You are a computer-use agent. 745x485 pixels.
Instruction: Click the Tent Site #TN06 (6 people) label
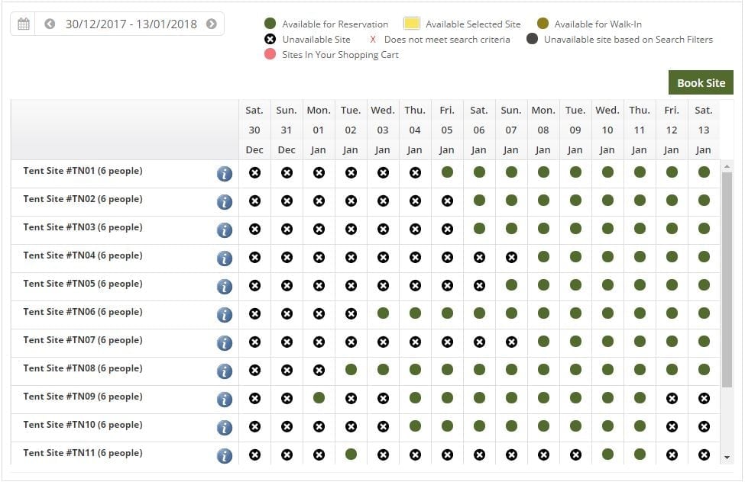[83, 311]
